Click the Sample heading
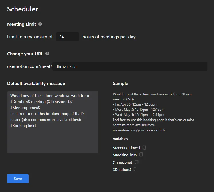The width and height of the screenshot is (214, 192). [120, 83]
